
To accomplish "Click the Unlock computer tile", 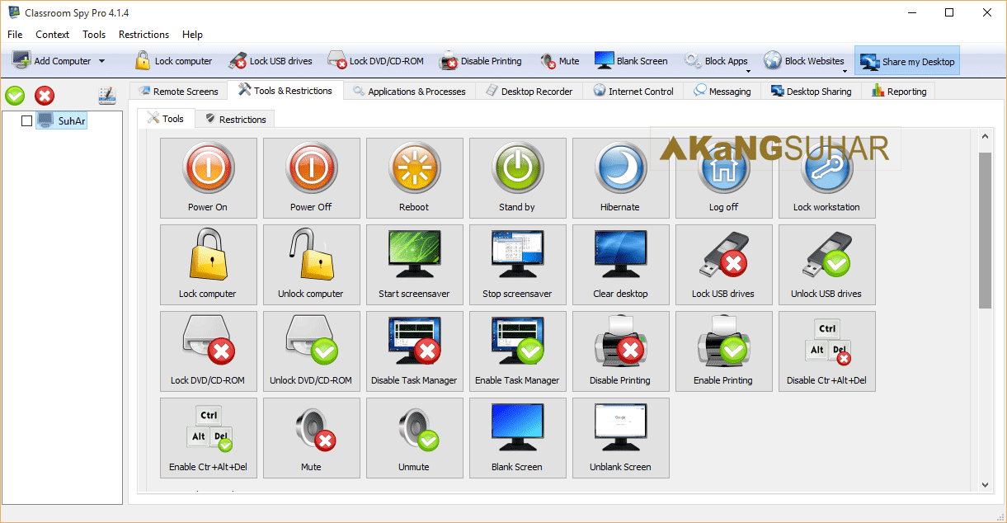I will point(311,264).
